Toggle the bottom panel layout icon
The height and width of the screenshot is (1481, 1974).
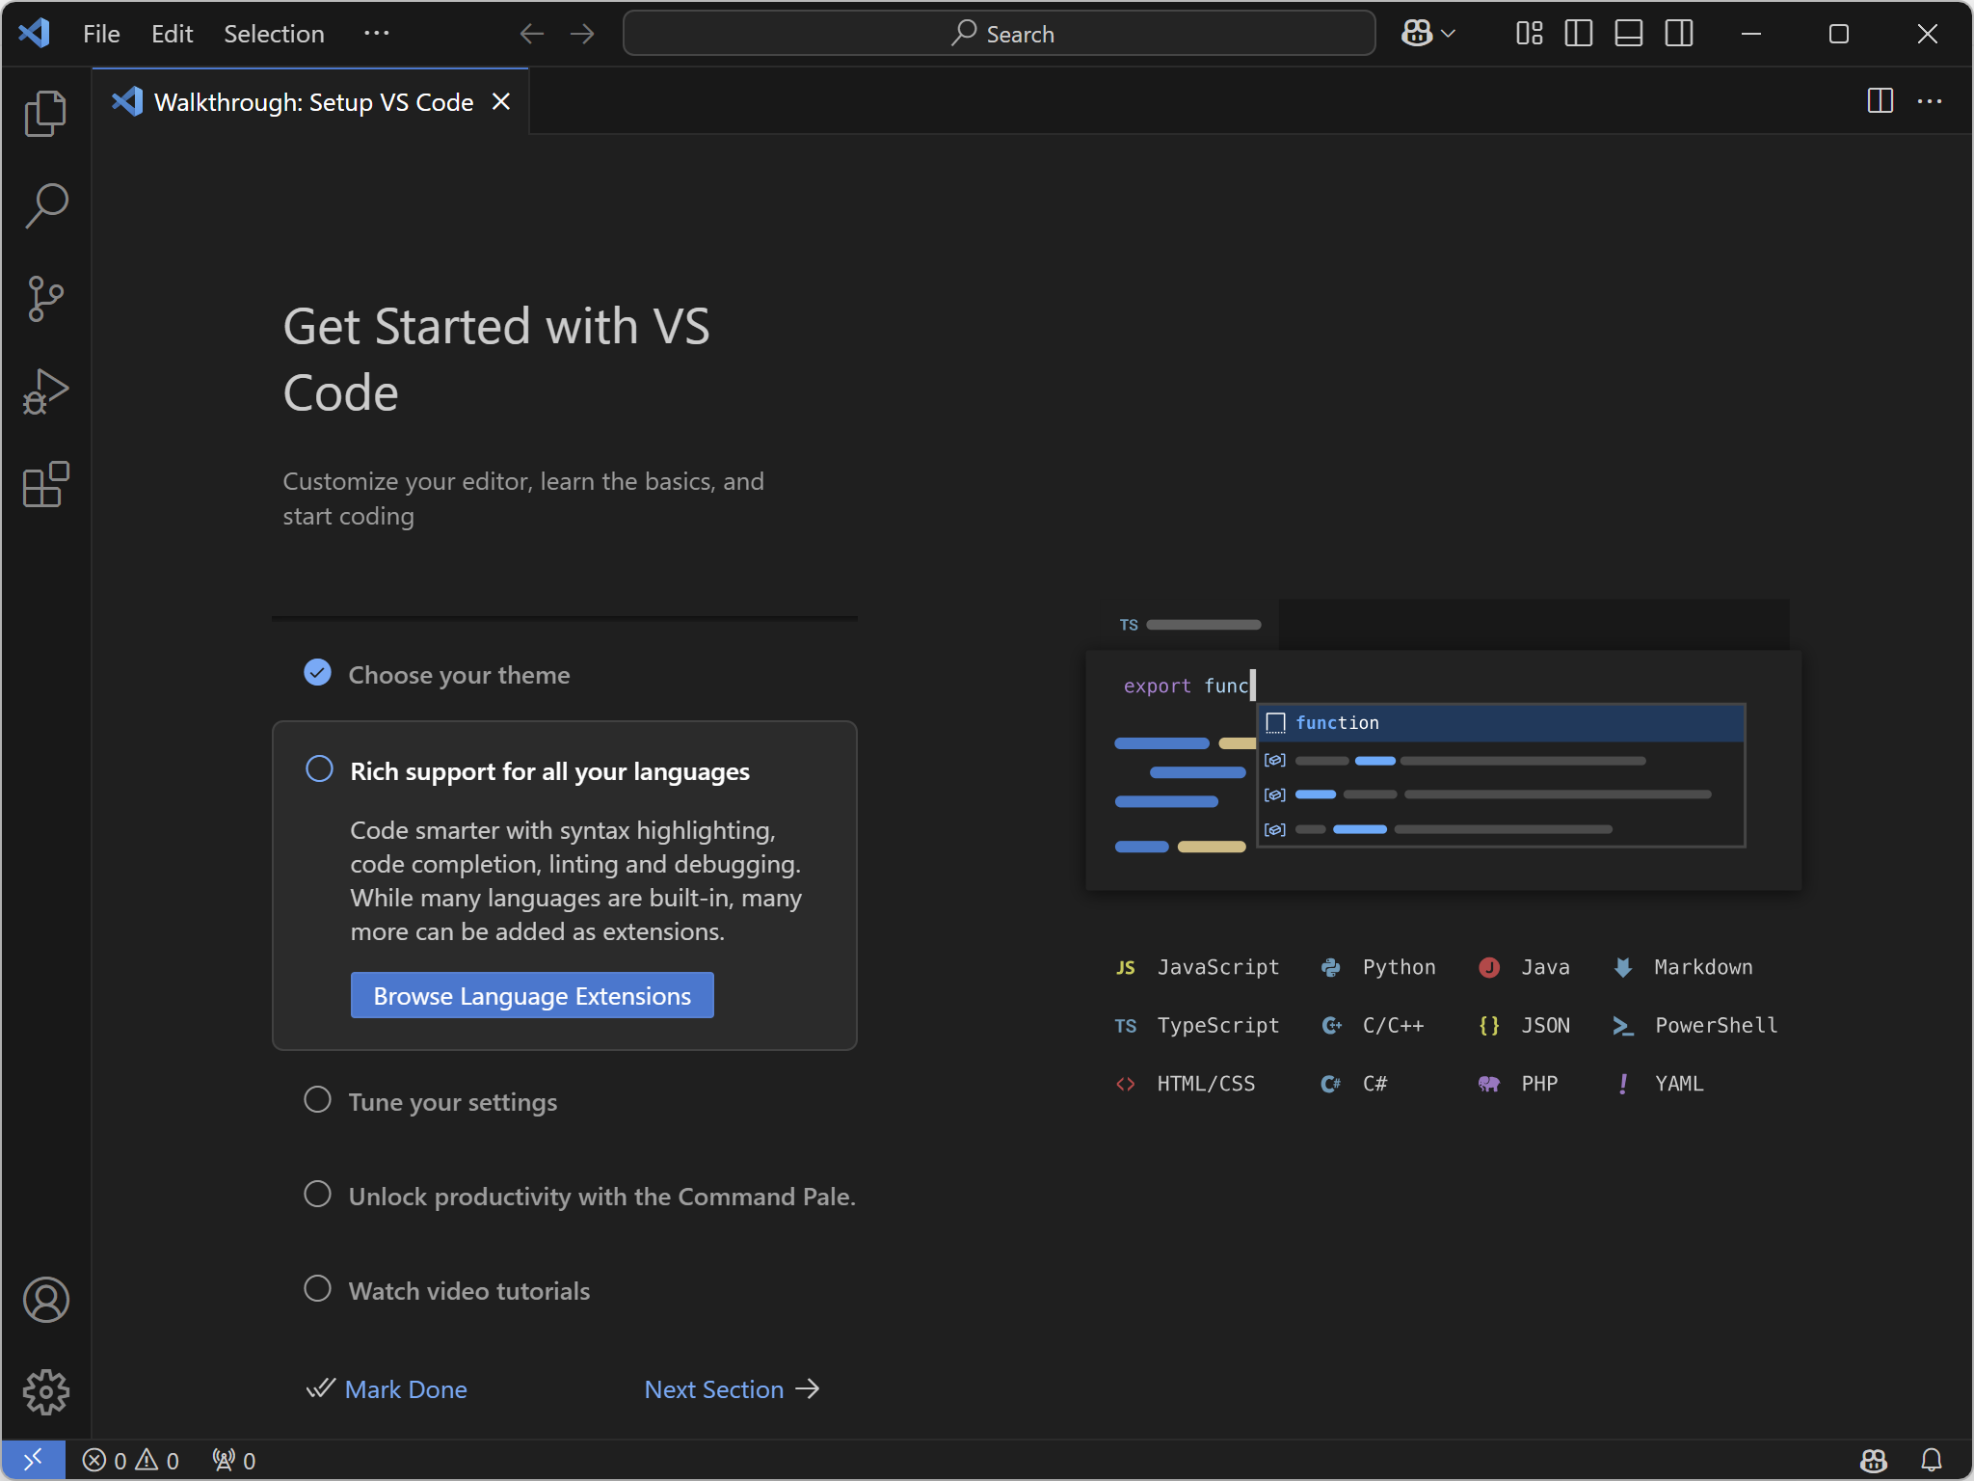(x=1628, y=34)
